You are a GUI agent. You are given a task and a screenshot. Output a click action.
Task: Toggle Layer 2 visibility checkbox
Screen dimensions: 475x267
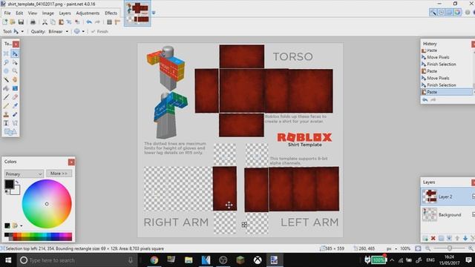click(x=474, y=197)
